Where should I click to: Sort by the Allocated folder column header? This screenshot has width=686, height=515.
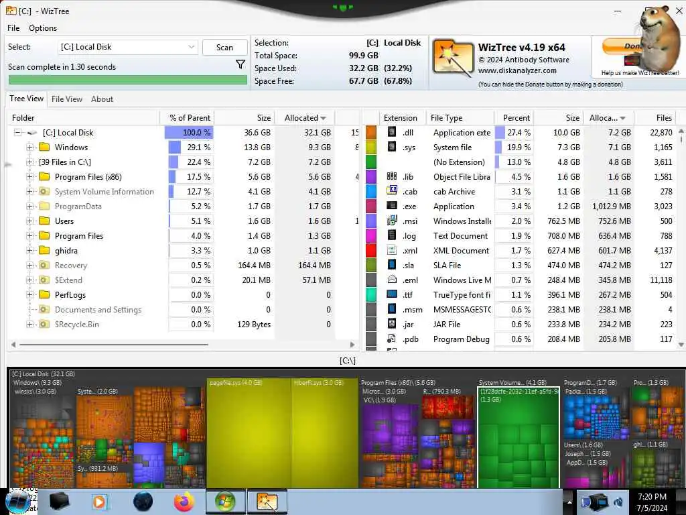pyautogui.click(x=305, y=118)
